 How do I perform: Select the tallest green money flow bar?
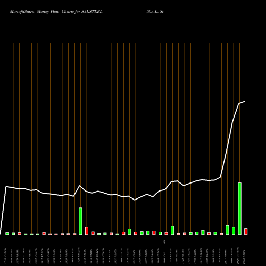239,209
